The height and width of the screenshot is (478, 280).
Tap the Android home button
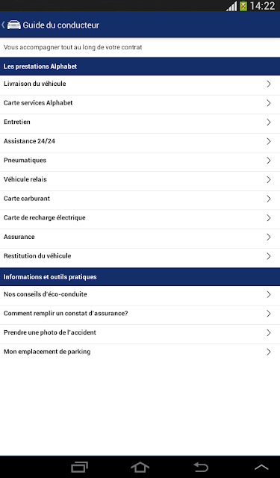point(140,467)
